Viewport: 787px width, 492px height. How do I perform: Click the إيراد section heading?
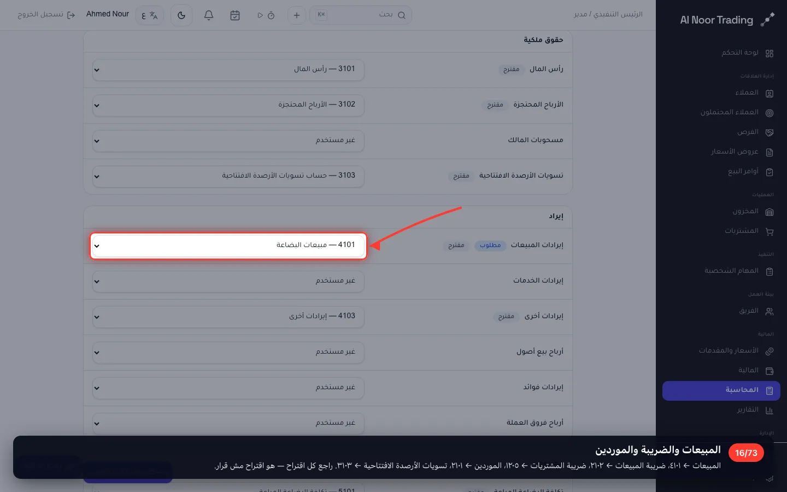(x=556, y=216)
